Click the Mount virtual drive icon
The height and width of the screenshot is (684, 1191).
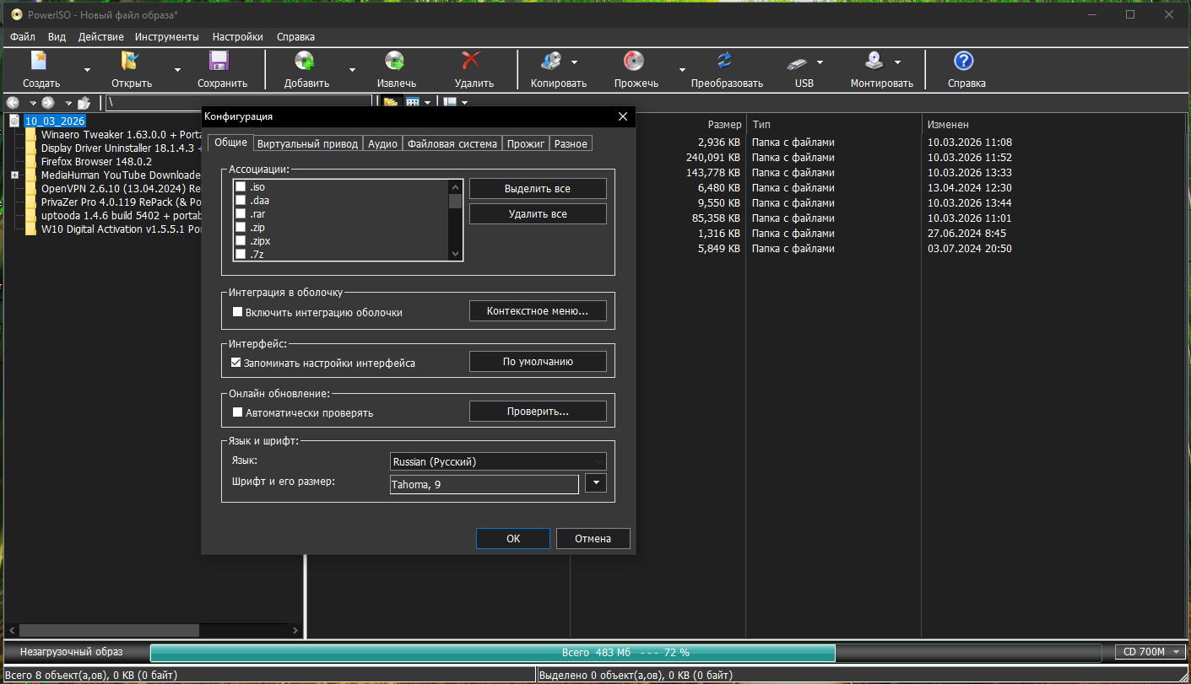pos(874,61)
